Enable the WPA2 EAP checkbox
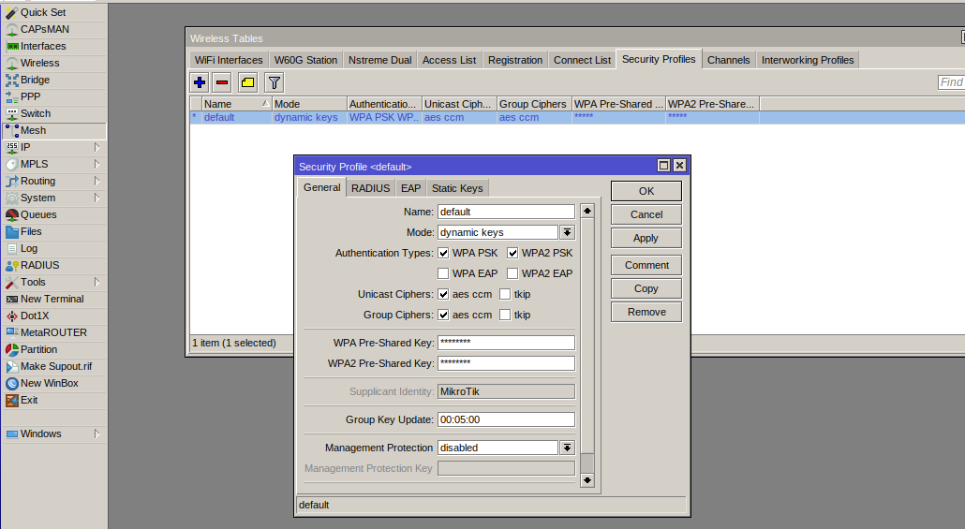Image resolution: width=965 pixels, height=529 pixels. tap(512, 273)
